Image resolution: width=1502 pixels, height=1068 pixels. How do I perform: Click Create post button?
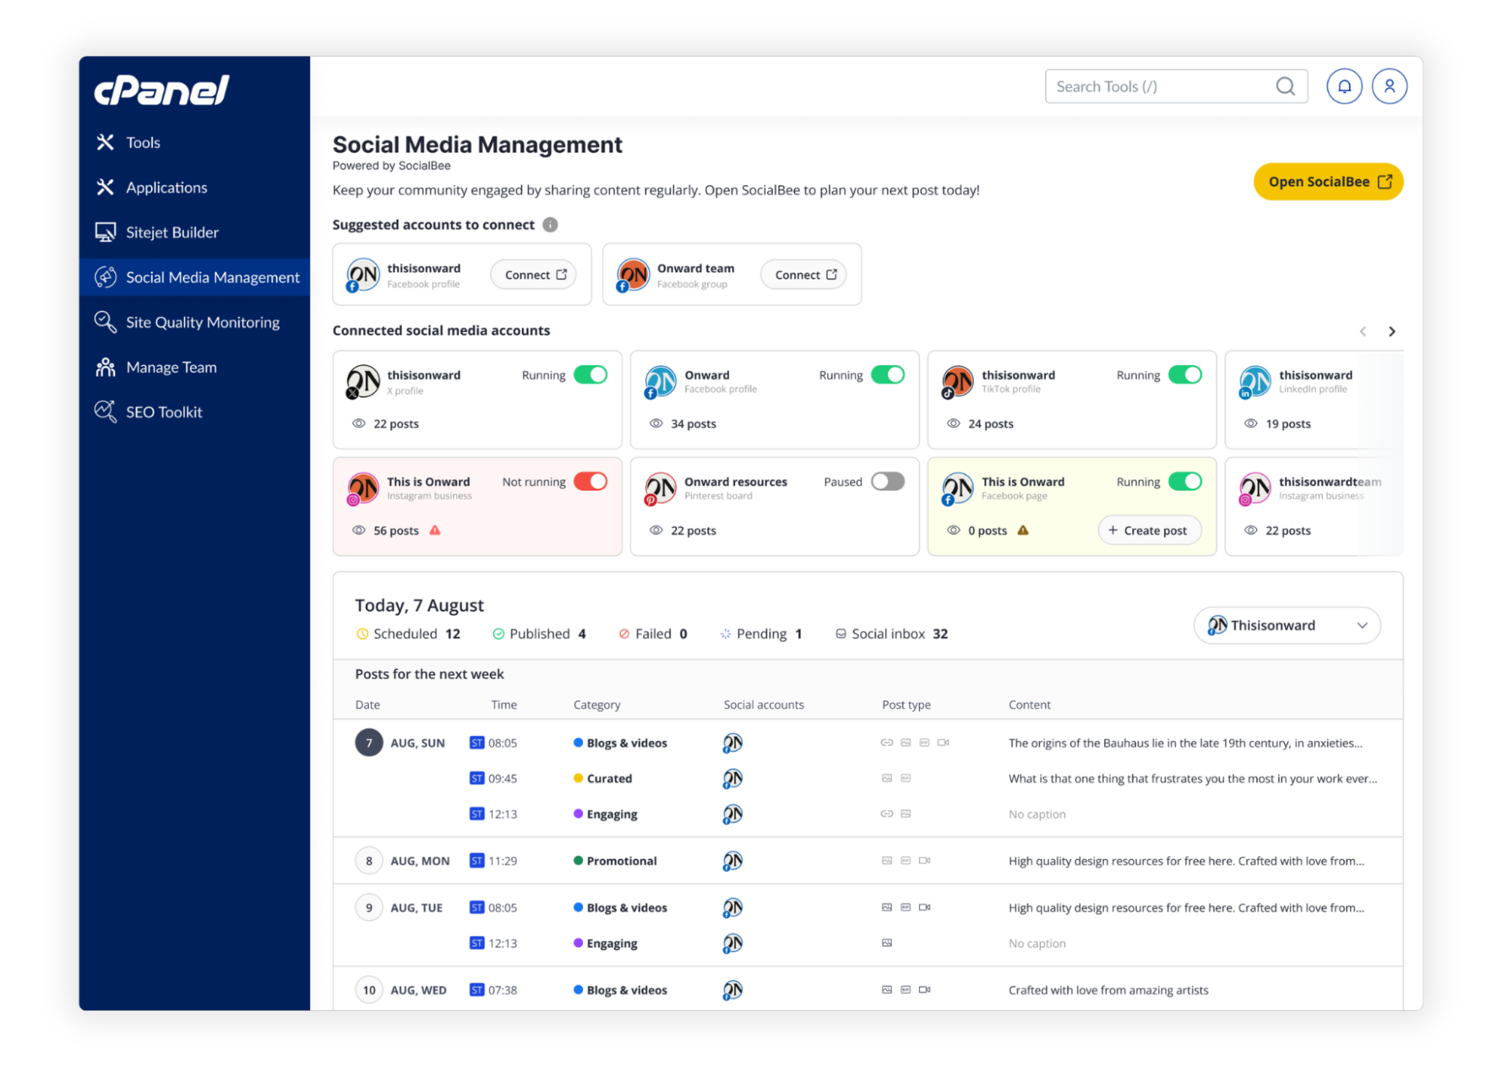(1150, 530)
